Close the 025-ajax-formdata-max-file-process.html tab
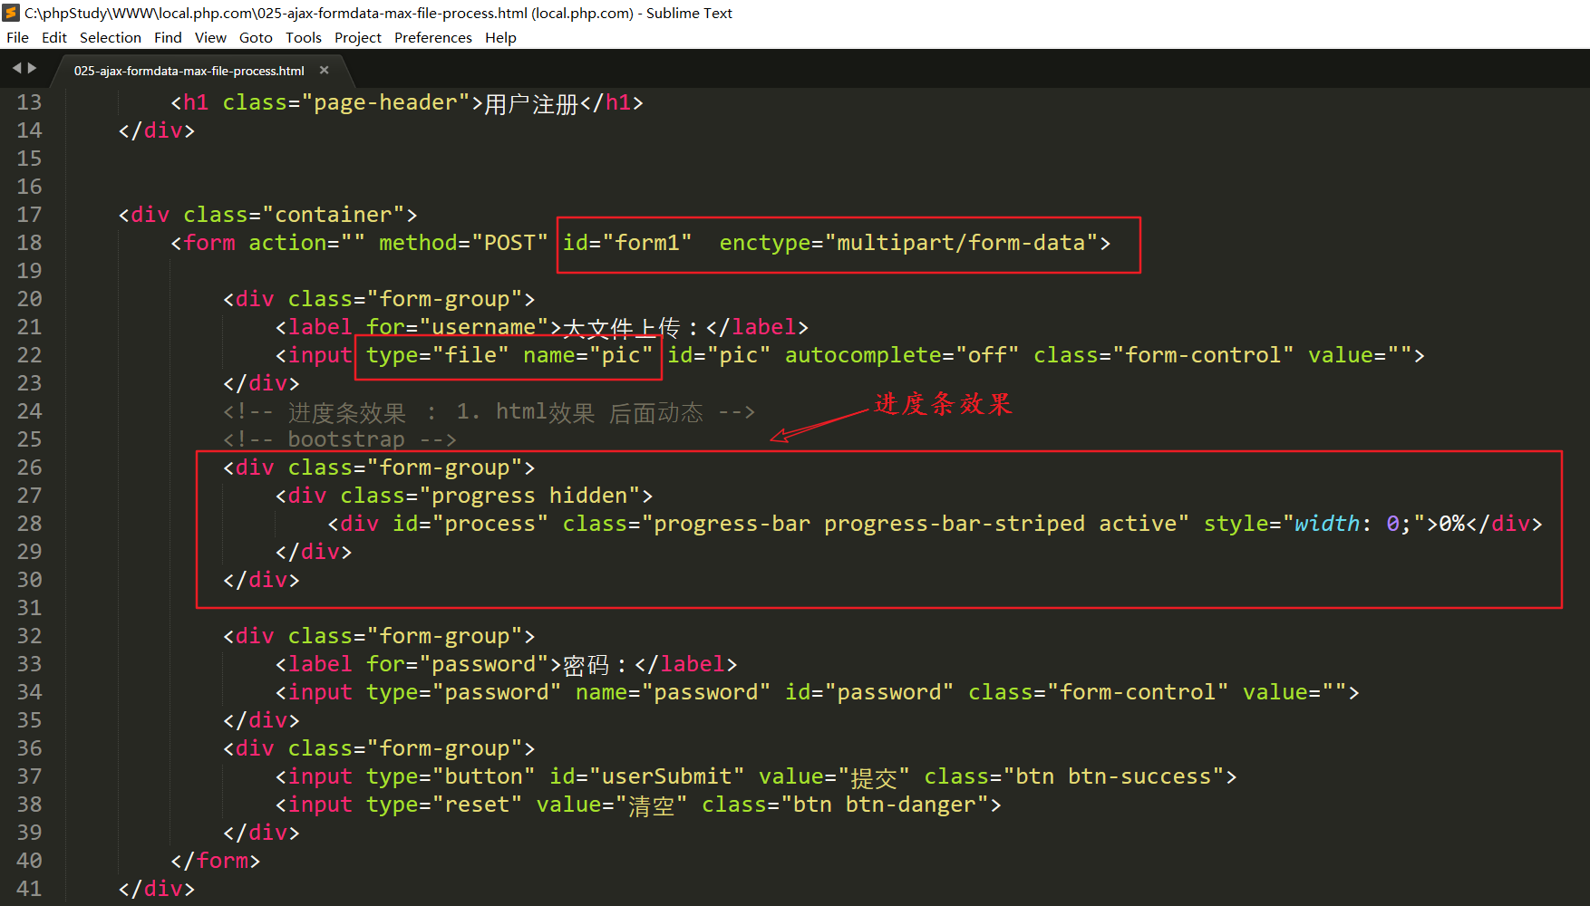The width and height of the screenshot is (1590, 906). (325, 70)
